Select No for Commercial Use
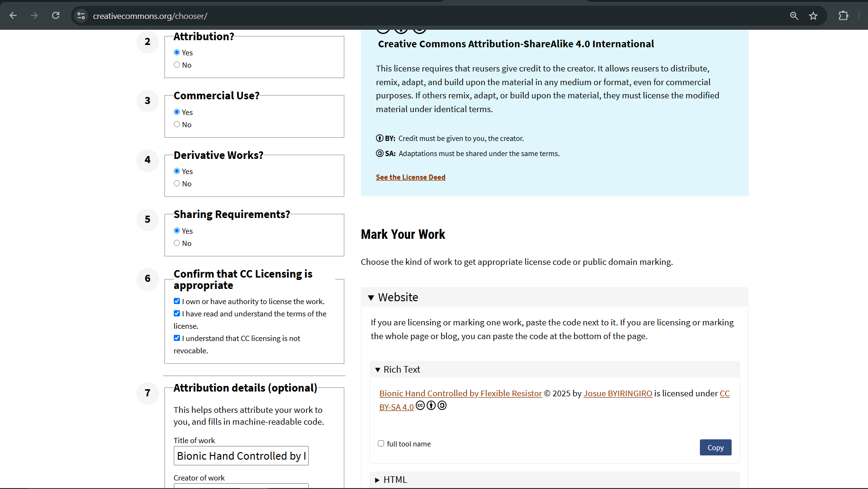 click(x=177, y=124)
